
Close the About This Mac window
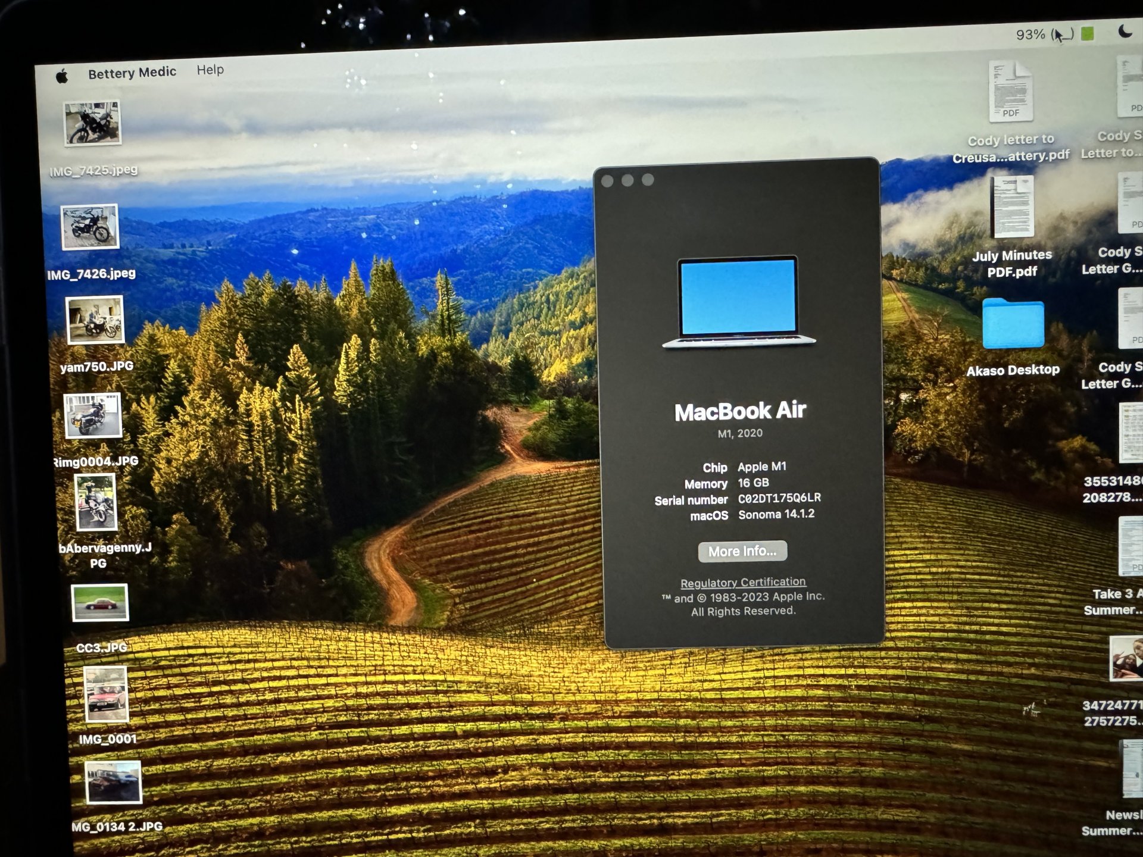coord(608,181)
